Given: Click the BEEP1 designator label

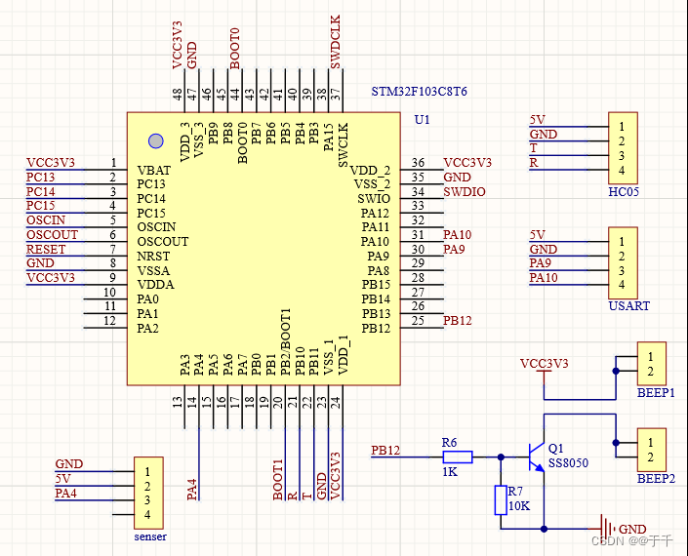Looking at the screenshot, I should coord(656,392).
